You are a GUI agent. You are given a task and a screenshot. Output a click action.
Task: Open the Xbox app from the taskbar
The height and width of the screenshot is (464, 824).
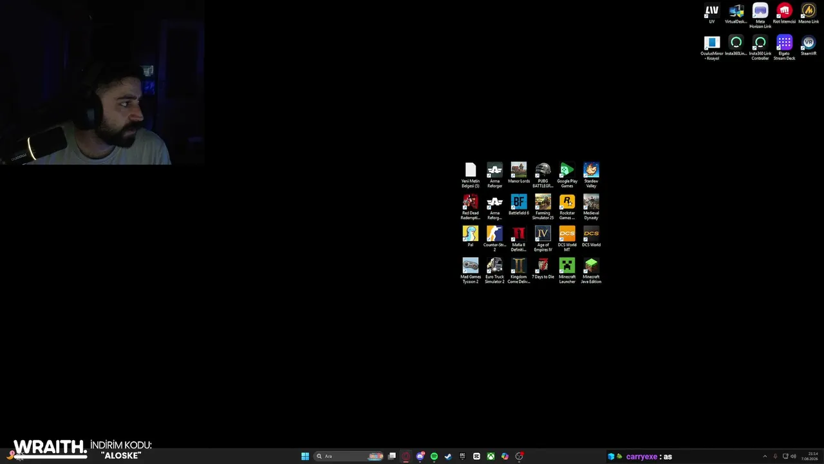pos(491,456)
